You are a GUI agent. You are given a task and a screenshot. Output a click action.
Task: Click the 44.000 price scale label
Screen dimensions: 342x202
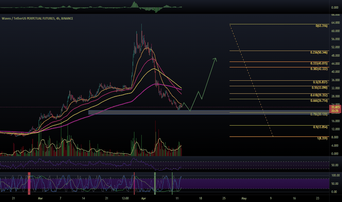[335, 64]
